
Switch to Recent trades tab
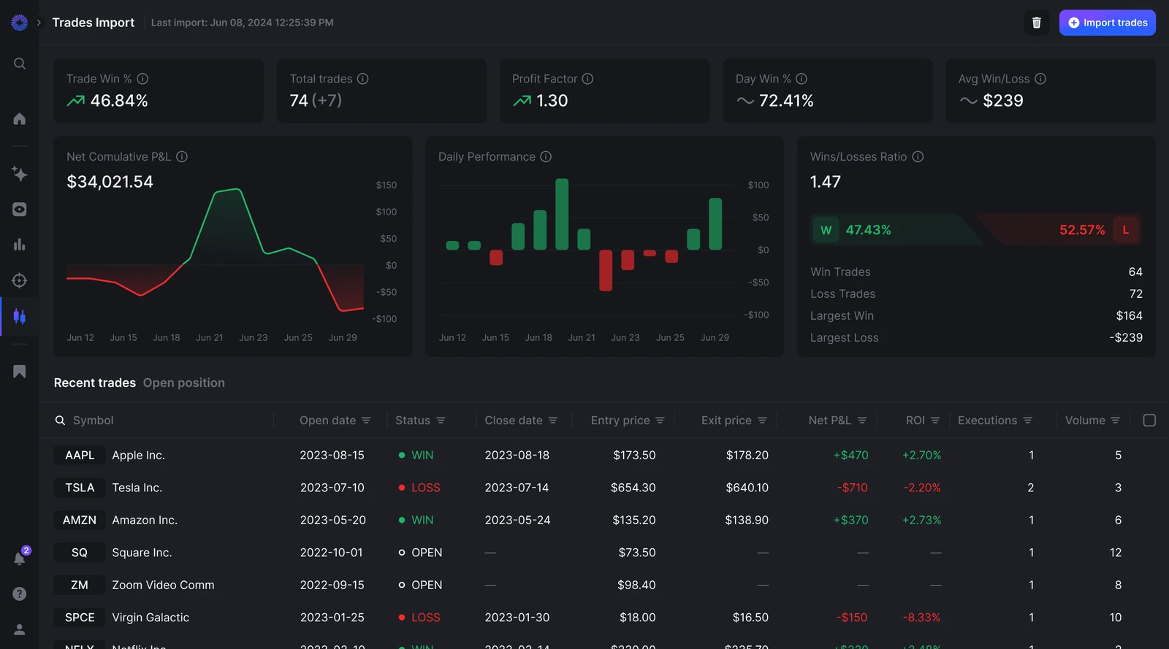pyautogui.click(x=95, y=383)
